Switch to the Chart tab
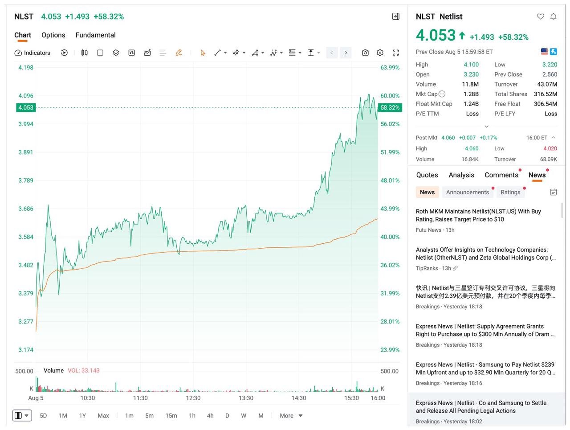This screenshot has height=430, width=570. pyautogui.click(x=23, y=35)
